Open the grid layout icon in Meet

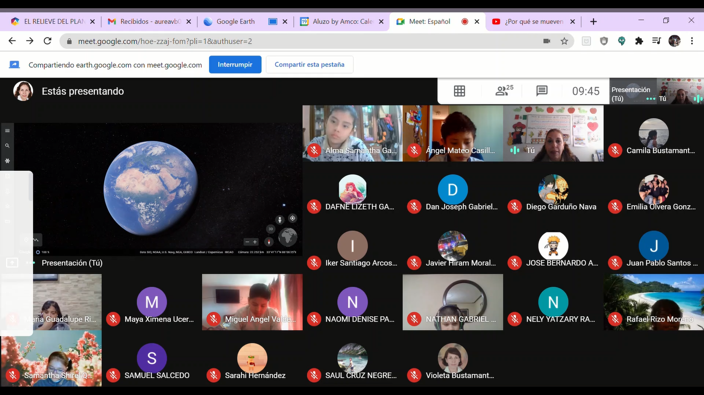click(459, 91)
